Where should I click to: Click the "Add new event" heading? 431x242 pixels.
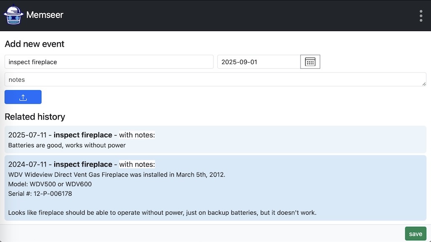(x=35, y=44)
